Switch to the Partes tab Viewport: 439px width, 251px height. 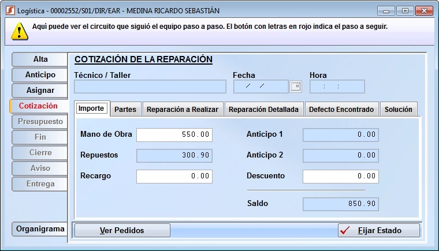pyautogui.click(x=125, y=109)
